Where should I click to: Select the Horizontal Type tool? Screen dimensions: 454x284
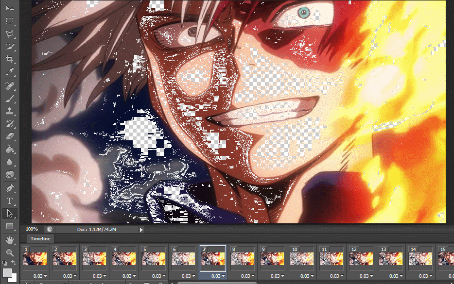click(10, 201)
